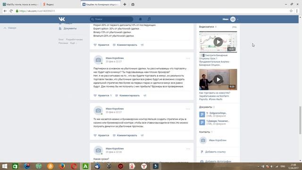The image size is (302, 170).
Task: Open Смотрите Бинарные Опционы Урок 1 title
Action: click(215, 60)
